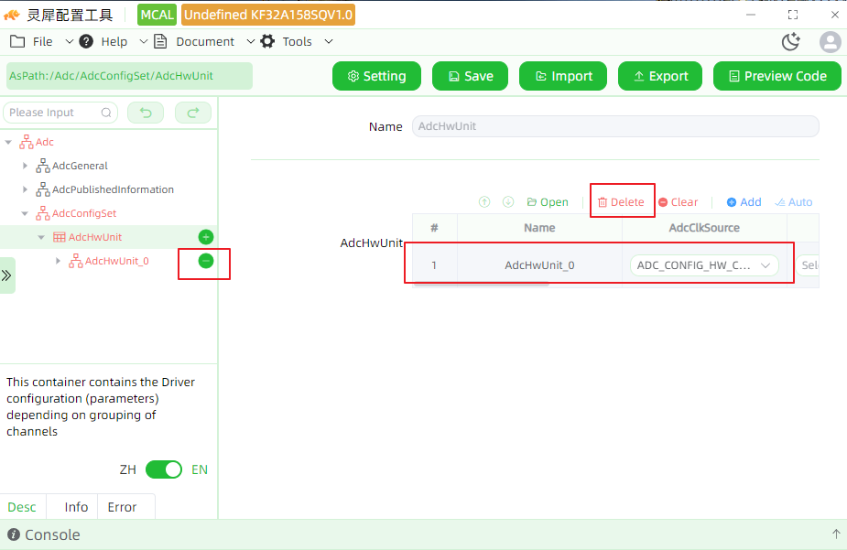The height and width of the screenshot is (550, 847).
Task: Open the AdcClkSource dropdown for AdcHwUnit_0
Action: pyautogui.click(x=704, y=265)
